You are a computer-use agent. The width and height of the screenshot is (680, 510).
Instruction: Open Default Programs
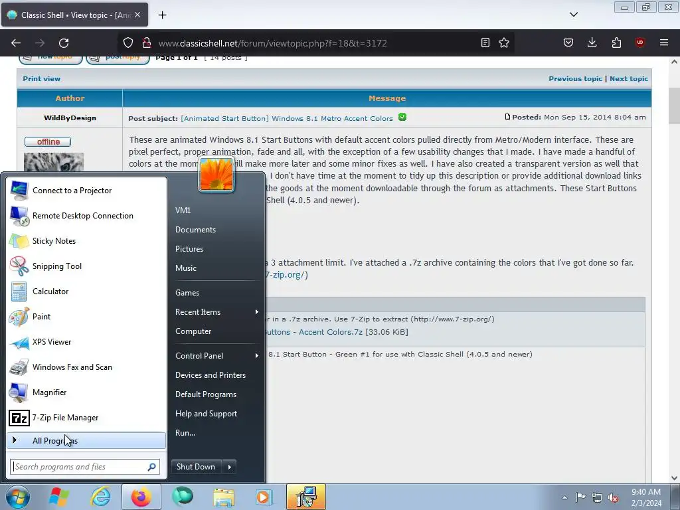[x=216, y=394]
